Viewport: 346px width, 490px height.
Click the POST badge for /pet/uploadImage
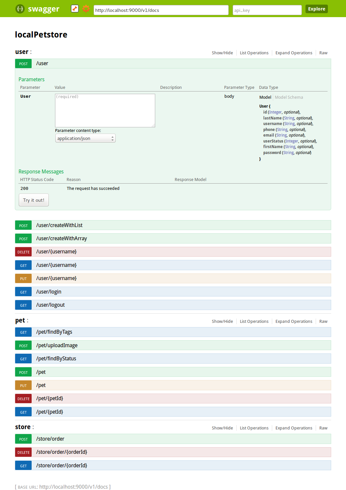tap(23, 346)
